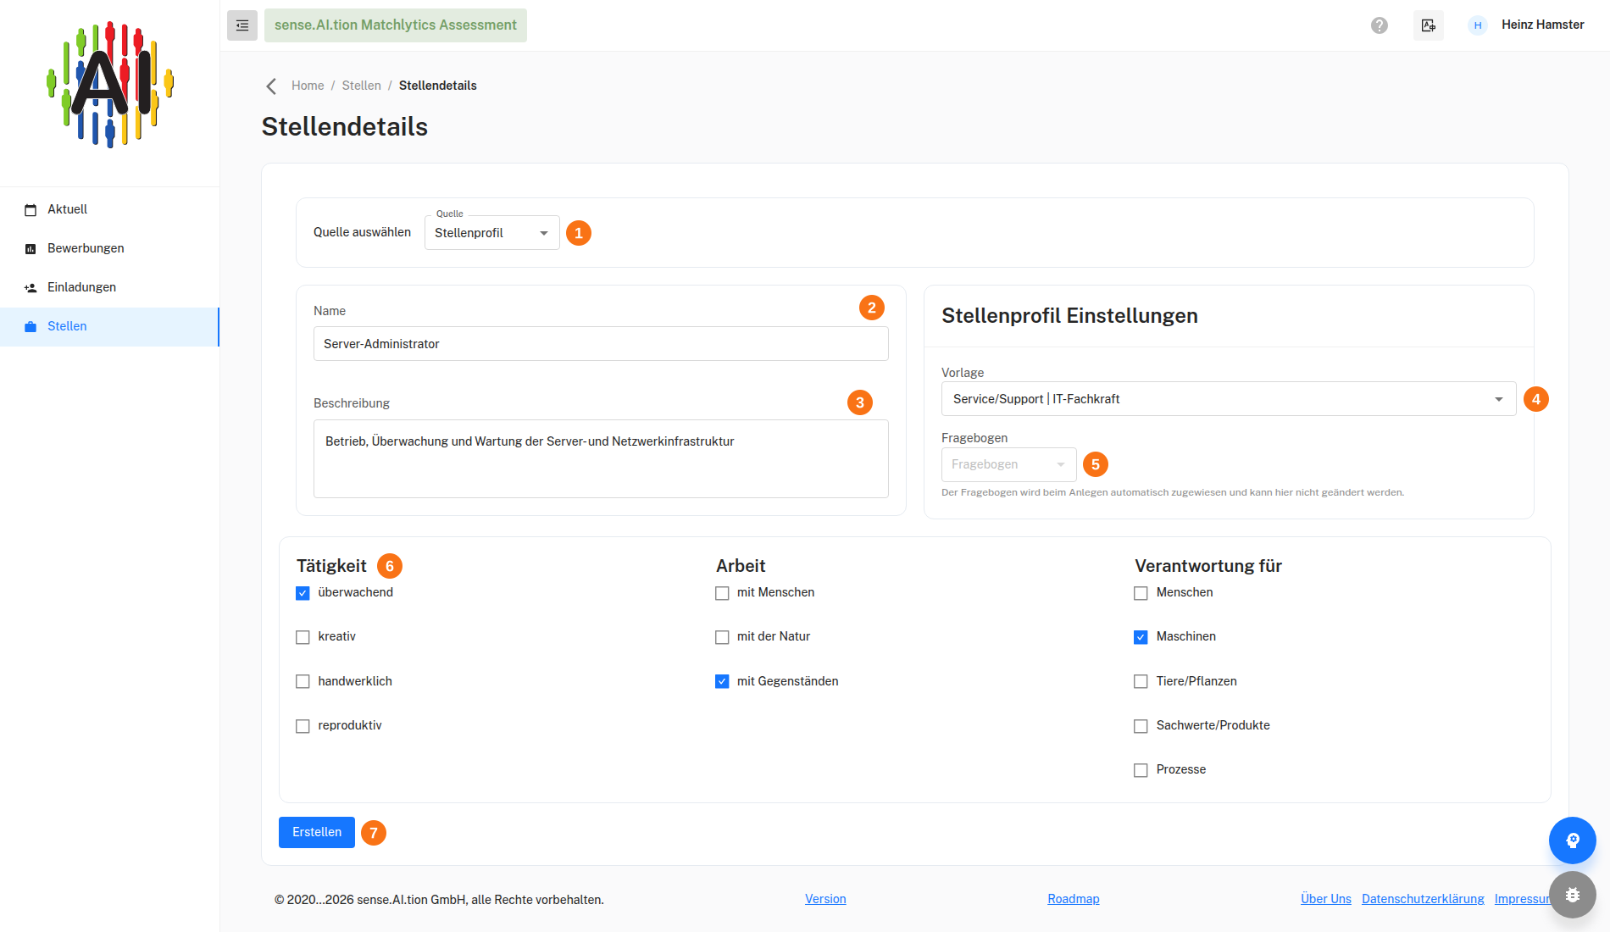Go to Bewerbungen in the sidebar
1610x932 pixels.
[x=110, y=248]
